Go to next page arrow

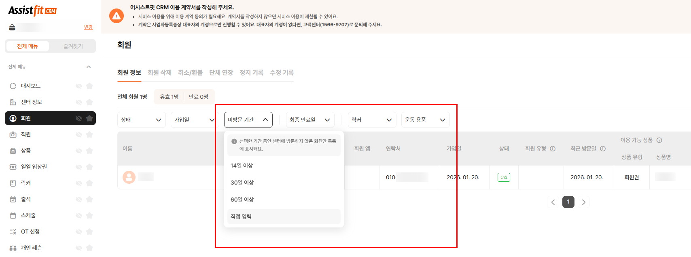(583, 202)
